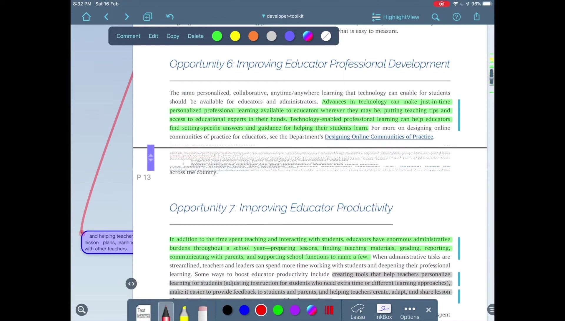The height and width of the screenshot is (321, 565).
Task: Tap the zoom-out magnifier icon
Action: [82, 310]
